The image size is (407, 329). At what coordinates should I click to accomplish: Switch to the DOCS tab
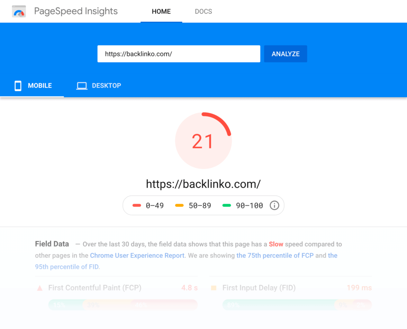[203, 11]
